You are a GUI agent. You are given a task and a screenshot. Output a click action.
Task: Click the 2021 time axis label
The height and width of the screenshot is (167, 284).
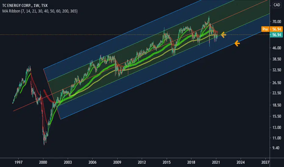point(216,162)
